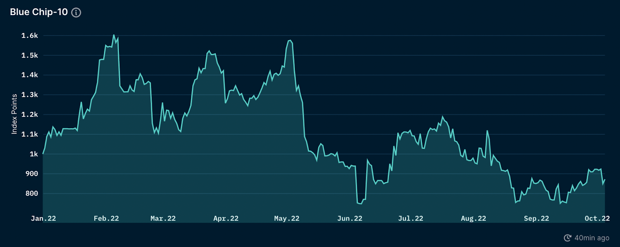
Task: Click the Blue Chip-10 chart title
Action: 39,12
